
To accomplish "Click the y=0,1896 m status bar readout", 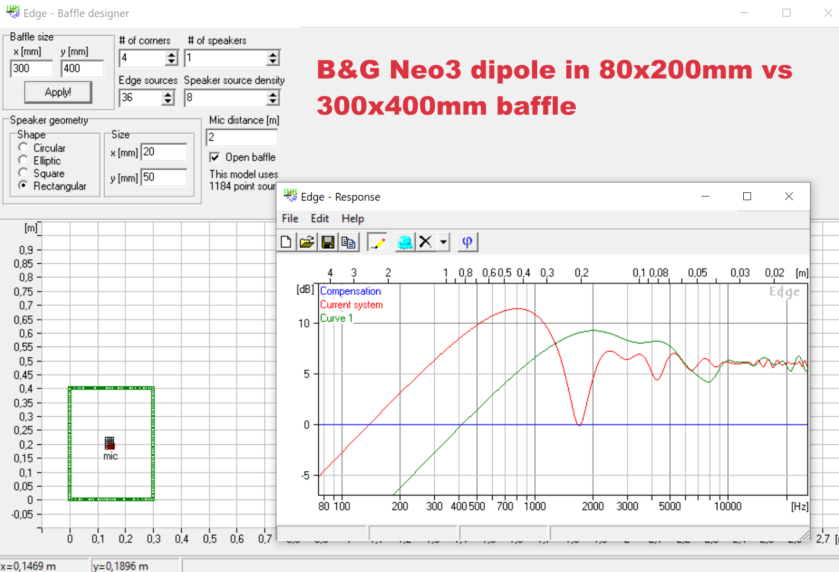I will coord(121,566).
